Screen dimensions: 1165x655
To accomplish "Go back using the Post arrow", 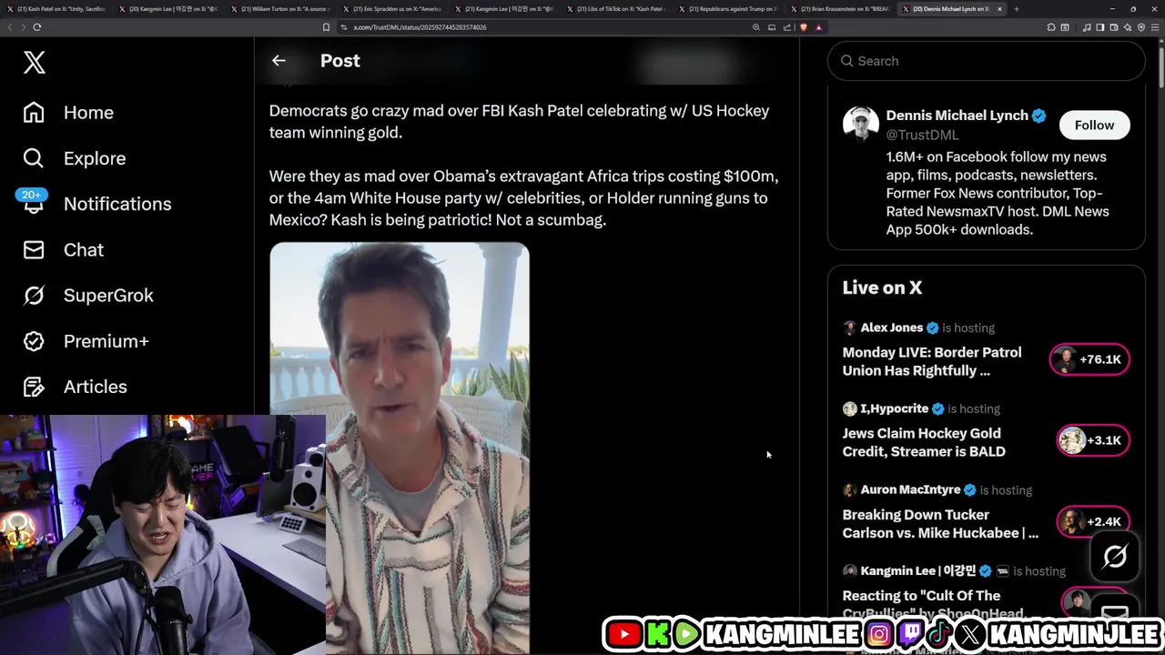I will pyautogui.click(x=279, y=61).
